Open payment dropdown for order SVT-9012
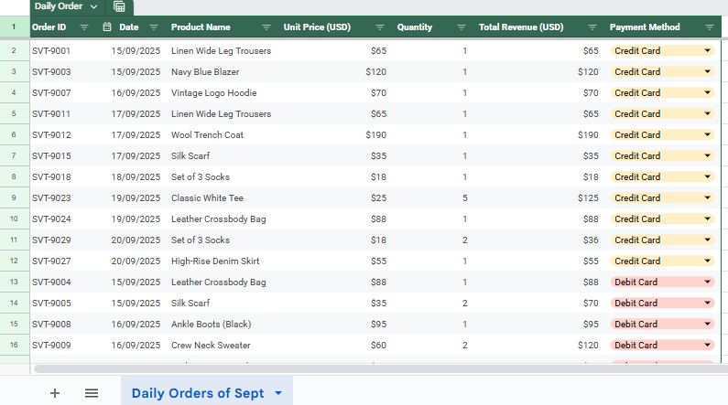 click(707, 134)
